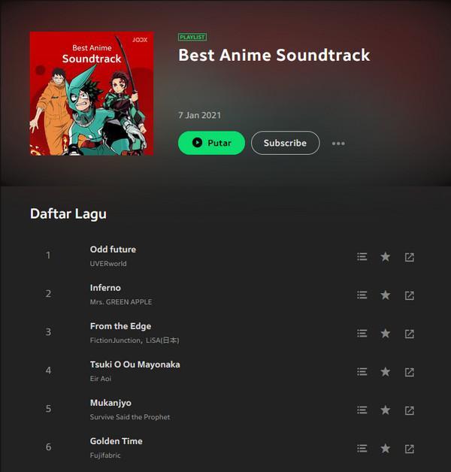This screenshot has width=451, height=472.
Task: Add Odd future to queue list
Action: tap(362, 257)
